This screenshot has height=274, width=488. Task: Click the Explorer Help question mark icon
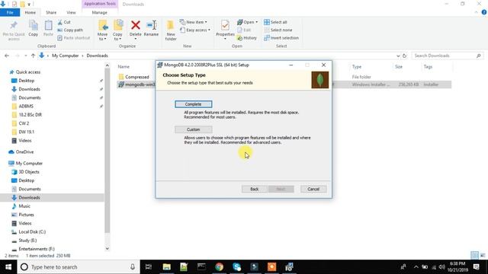point(484,12)
